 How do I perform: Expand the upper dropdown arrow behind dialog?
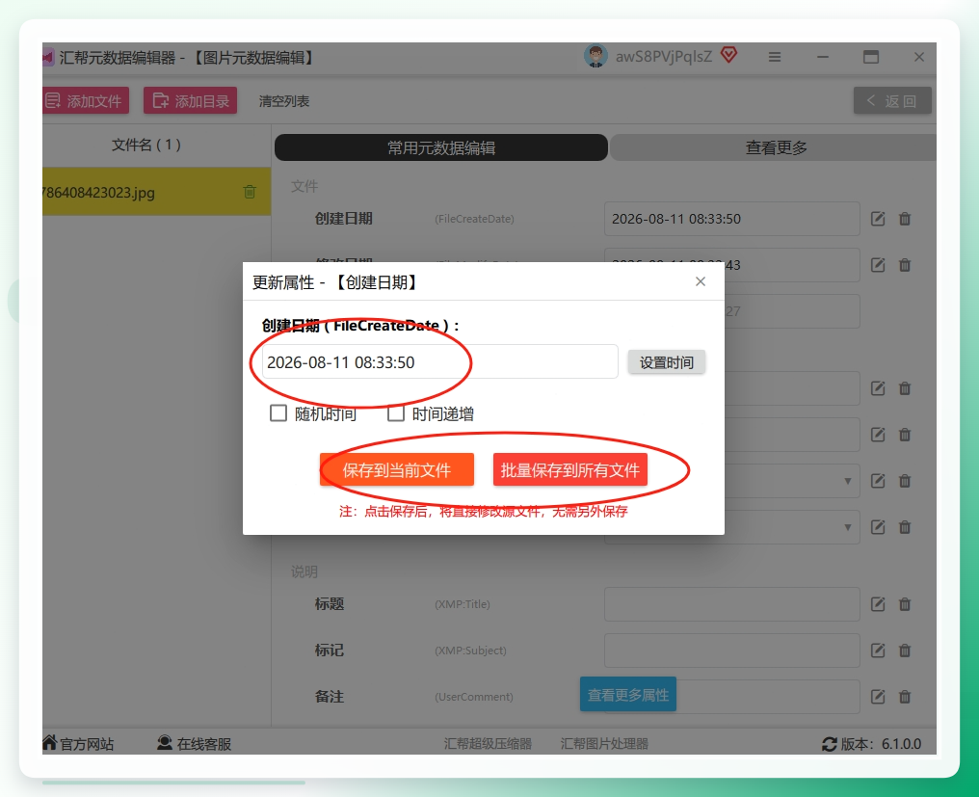coord(847,481)
